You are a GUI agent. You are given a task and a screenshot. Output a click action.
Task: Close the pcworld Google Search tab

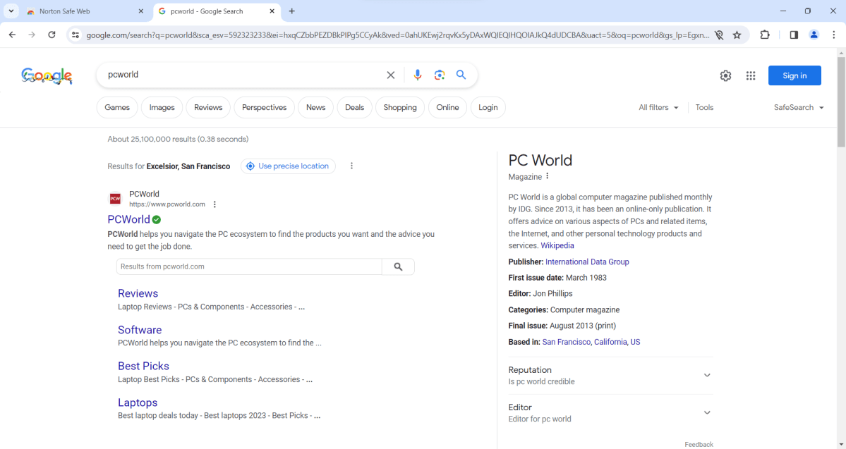[272, 11]
